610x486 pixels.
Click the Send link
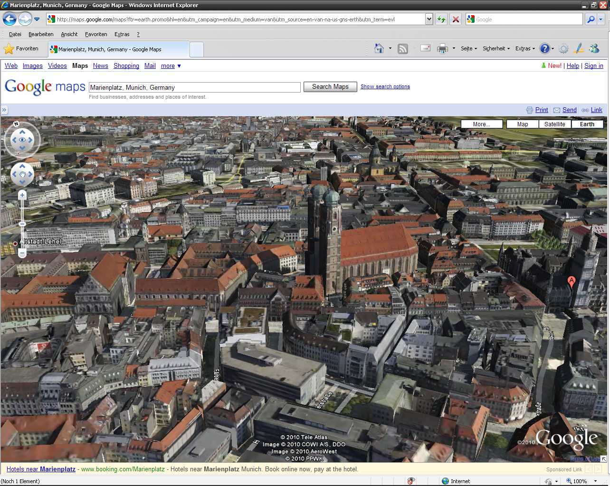[570, 110]
